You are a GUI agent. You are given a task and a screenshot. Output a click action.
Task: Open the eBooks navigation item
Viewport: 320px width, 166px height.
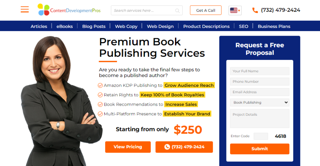(65, 26)
